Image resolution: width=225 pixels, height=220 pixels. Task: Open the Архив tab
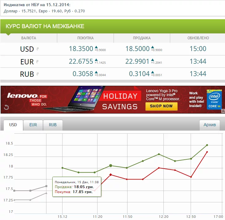coord(210,125)
